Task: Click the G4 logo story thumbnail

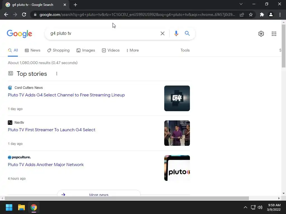Action: click(x=177, y=98)
